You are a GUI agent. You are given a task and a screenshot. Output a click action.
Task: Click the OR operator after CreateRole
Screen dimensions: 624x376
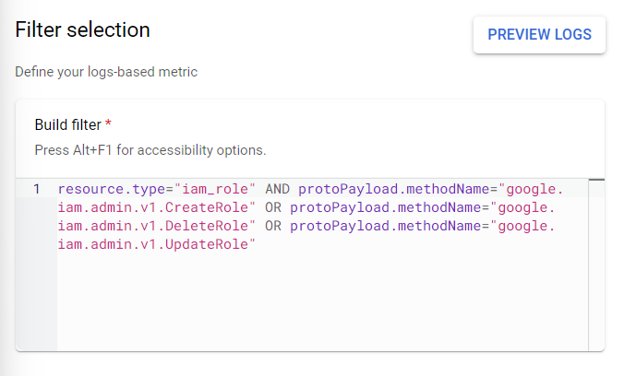point(273,207)
